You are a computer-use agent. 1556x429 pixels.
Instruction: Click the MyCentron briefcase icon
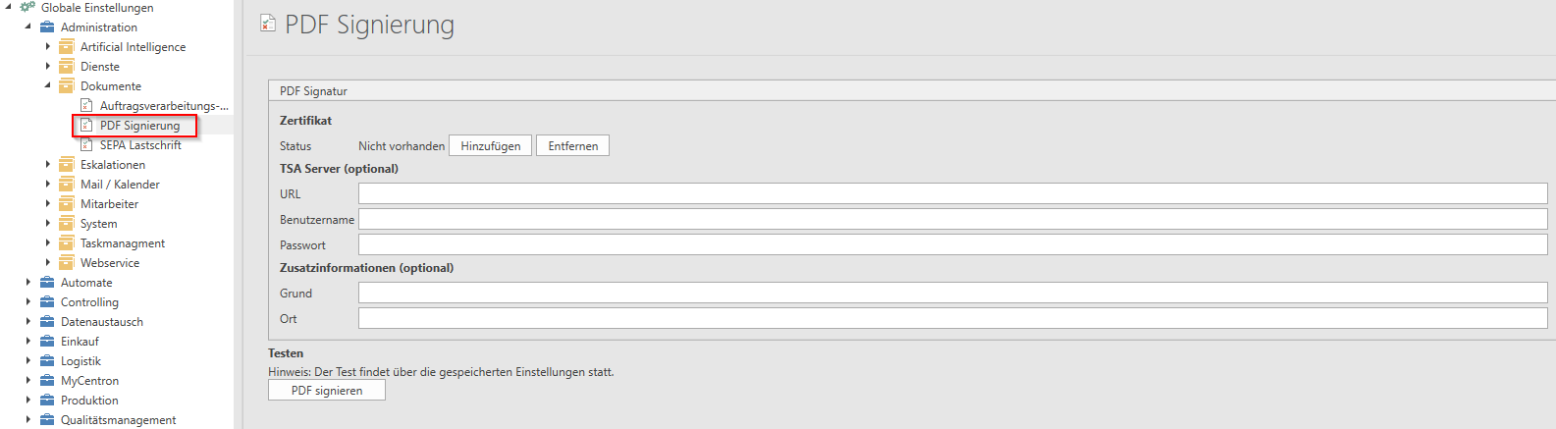[x=47, y=381]
